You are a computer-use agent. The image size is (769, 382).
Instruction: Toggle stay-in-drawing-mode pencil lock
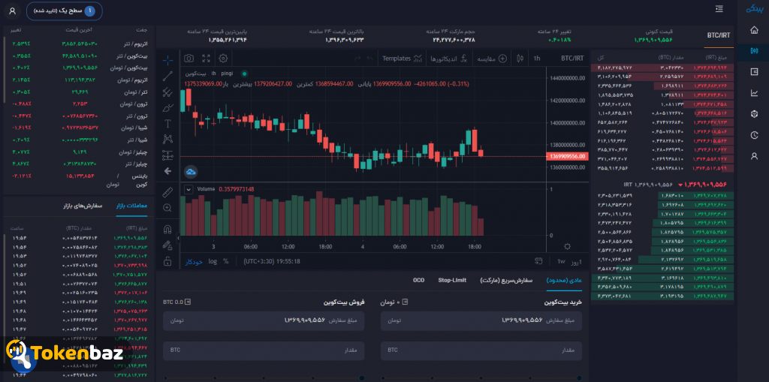tap(167, 245)
